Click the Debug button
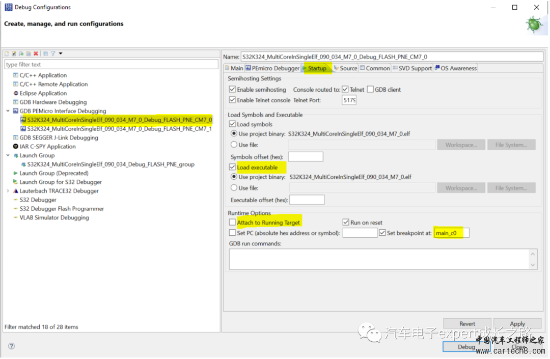 pyautogui.click(x=466, y=347)
